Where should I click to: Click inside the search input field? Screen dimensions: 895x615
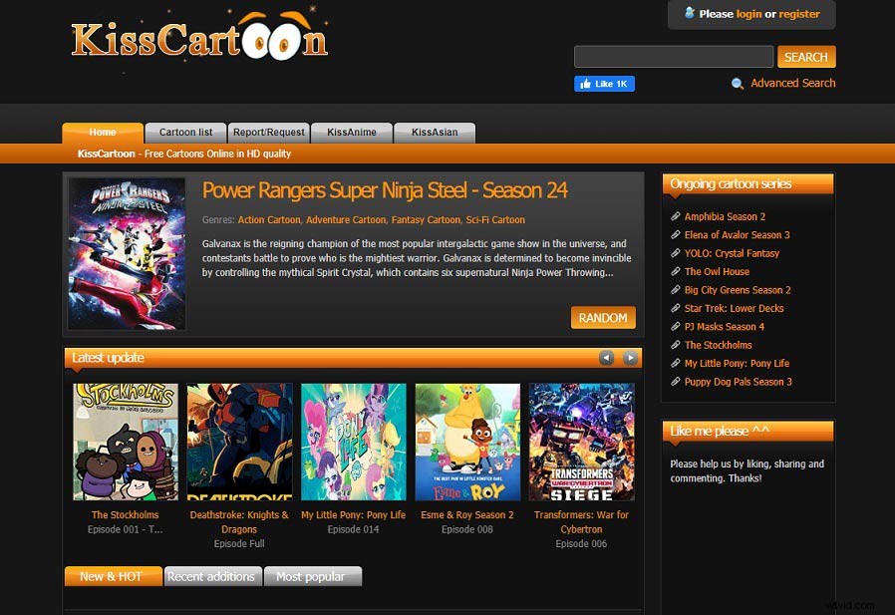click(x=673, y=57)
